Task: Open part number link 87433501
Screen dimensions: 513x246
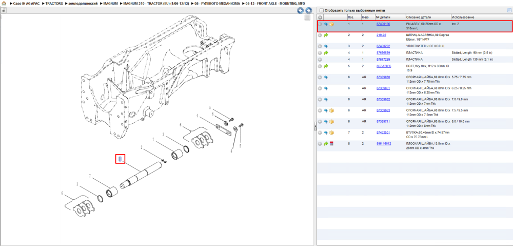Action: (x=383, y=133)
